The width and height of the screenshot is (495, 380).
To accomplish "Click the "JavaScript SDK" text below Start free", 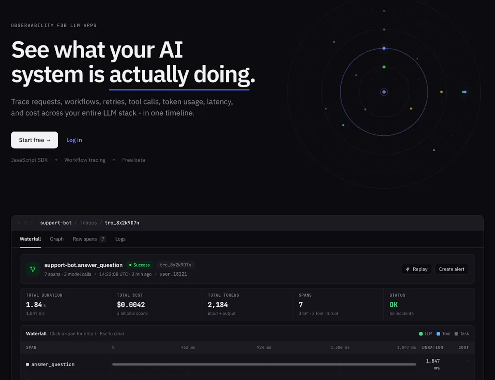I will [29, 160].
